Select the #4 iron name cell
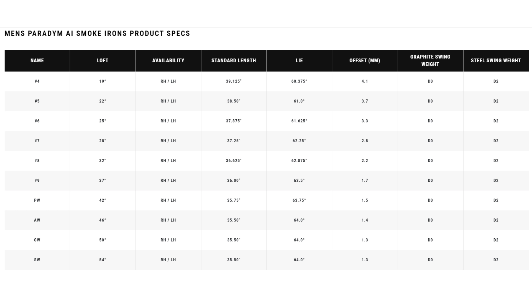532x299 pixels. [x=37, y=81]
